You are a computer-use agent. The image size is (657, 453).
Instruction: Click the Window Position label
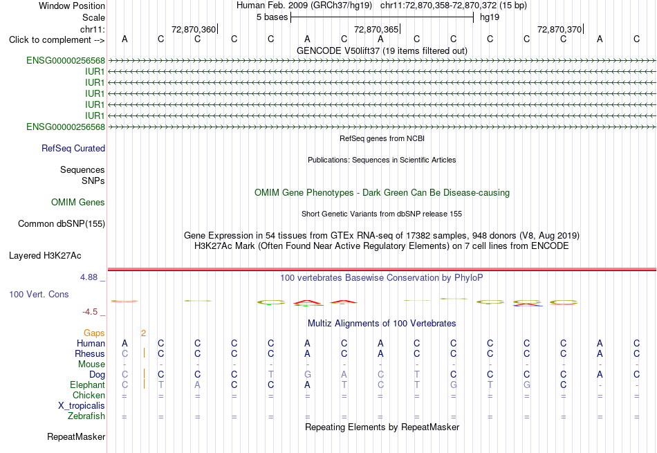tap(72, 6)
